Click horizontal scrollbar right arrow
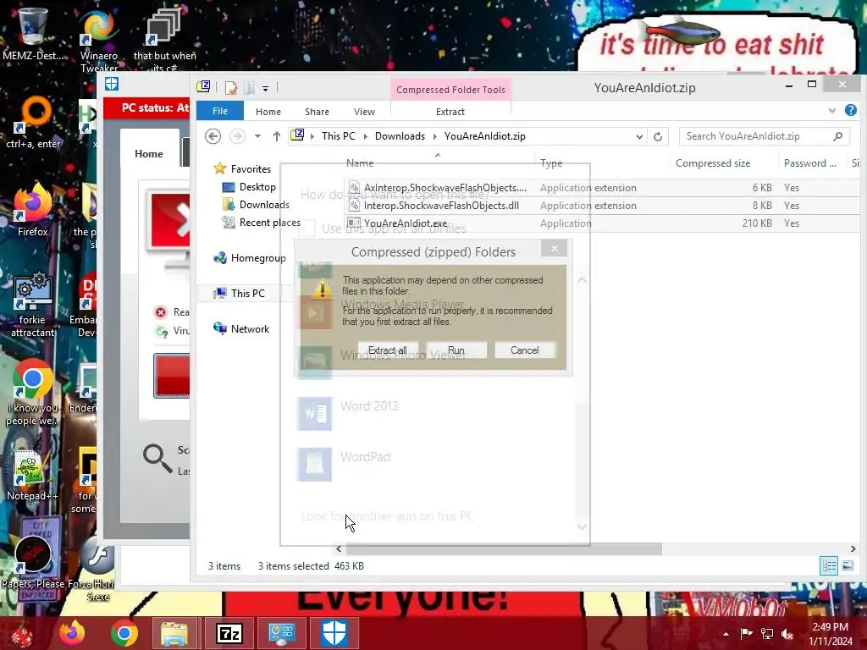 [853, 548]
